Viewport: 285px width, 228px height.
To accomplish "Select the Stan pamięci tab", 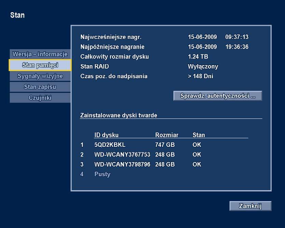I will (40, 65).
